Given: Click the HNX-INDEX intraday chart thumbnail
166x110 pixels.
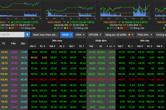Looking at the screenshot, I should coord(125,9).
